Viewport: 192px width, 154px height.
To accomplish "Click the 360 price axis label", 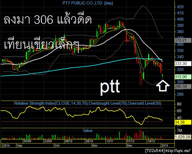I will (180, 44).
